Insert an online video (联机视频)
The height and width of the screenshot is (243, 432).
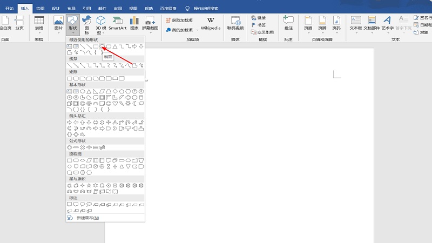click(235, 23)
